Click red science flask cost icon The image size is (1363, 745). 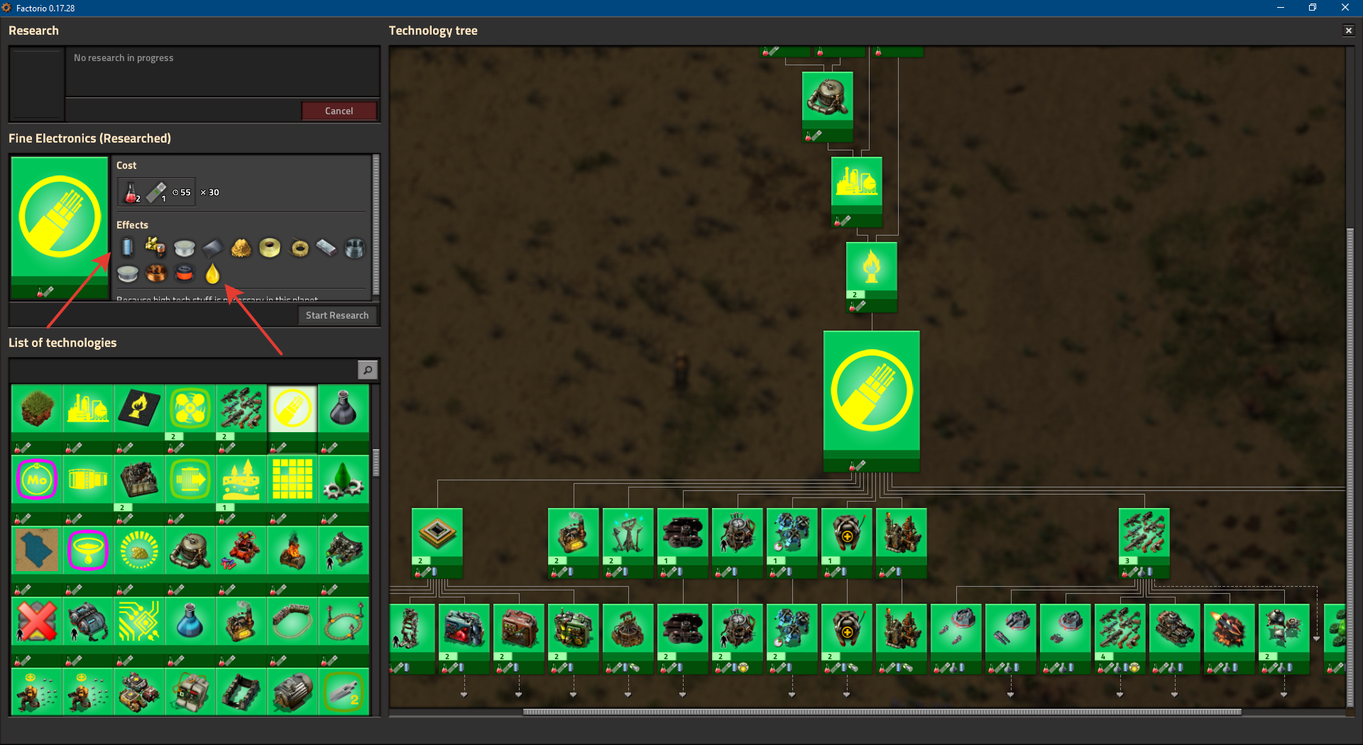tap(131, 192)
